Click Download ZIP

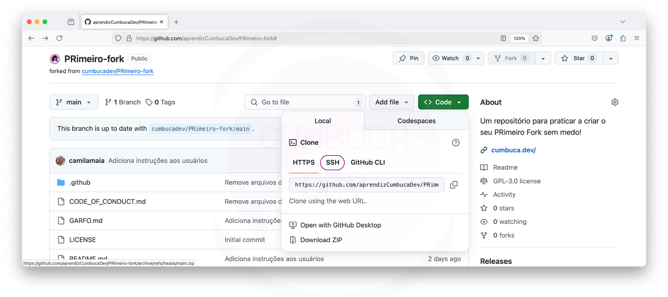point(321,240)
